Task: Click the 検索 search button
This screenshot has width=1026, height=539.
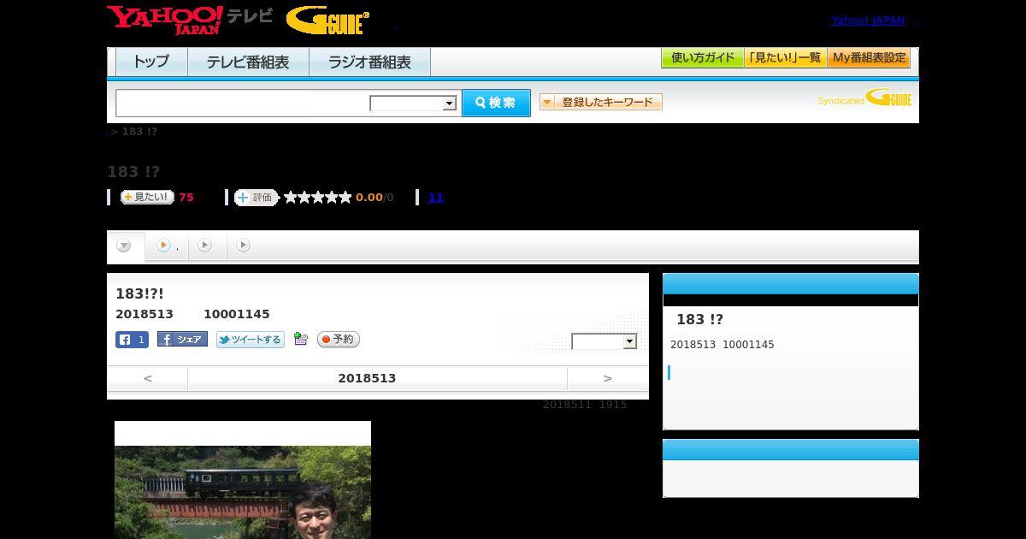Action: coord(496,103)
